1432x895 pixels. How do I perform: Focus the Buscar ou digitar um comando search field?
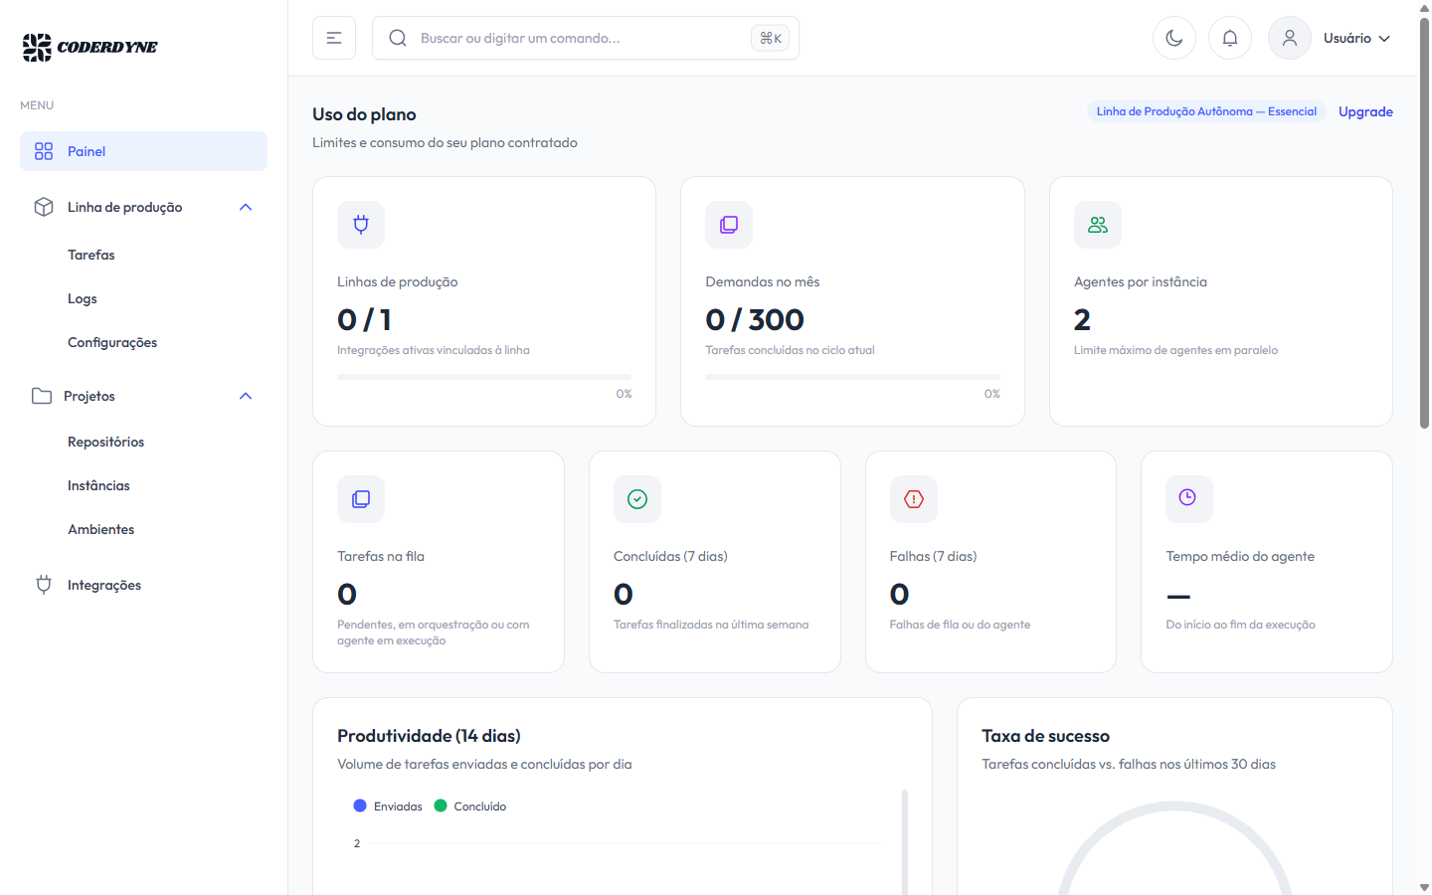tap(585, 38)
